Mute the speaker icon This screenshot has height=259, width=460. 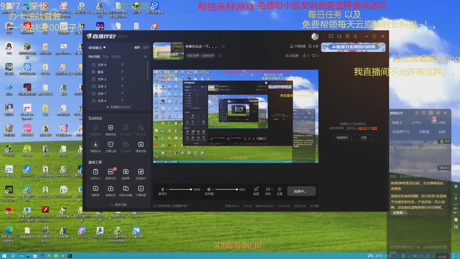coord(209,189)
